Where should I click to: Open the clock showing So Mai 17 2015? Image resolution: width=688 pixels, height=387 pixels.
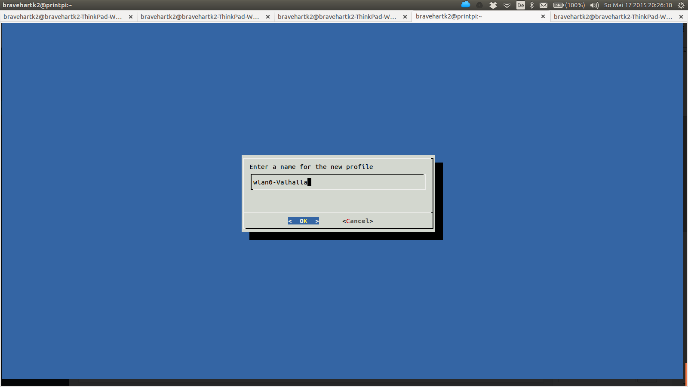(638, 5)
